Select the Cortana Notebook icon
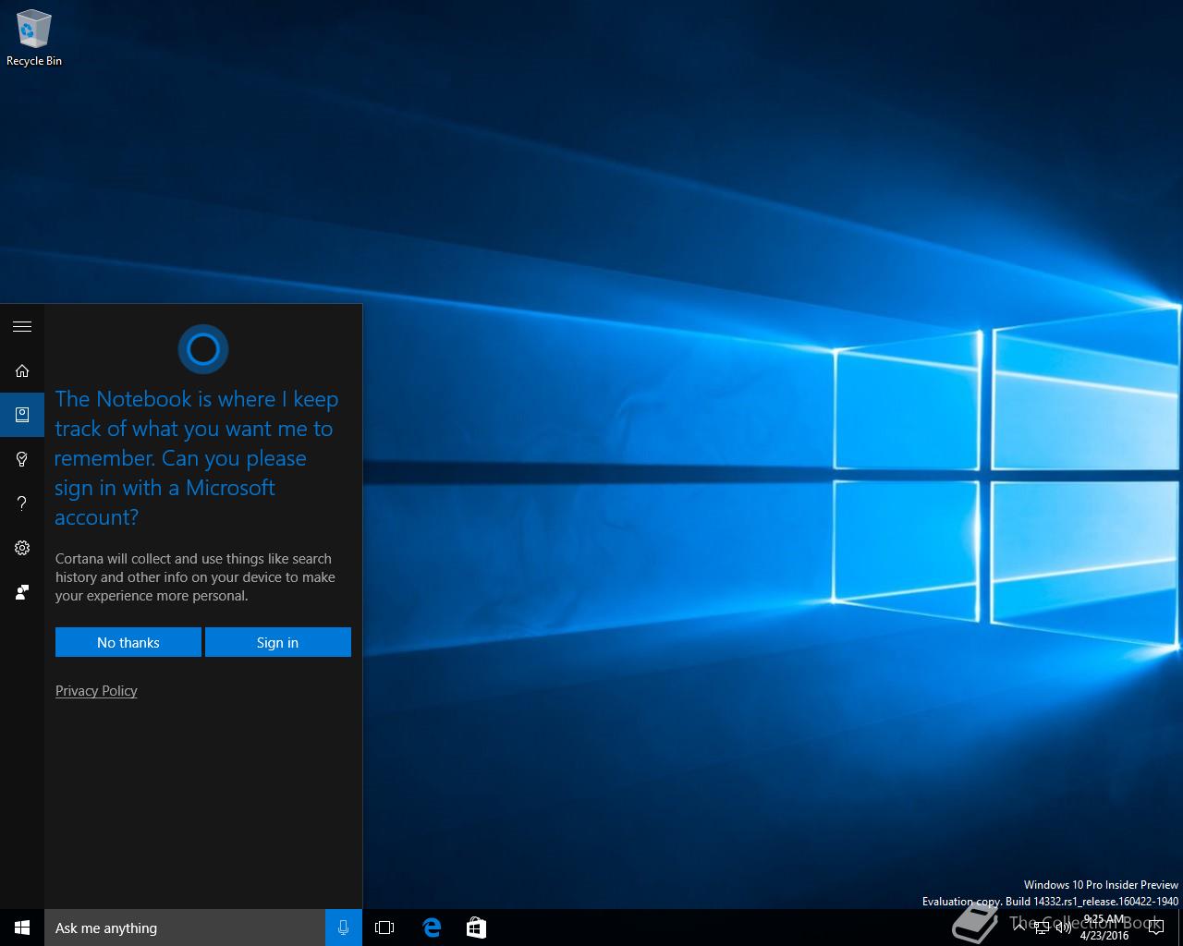Screen dimensions: 1183x946 point(22,415)
